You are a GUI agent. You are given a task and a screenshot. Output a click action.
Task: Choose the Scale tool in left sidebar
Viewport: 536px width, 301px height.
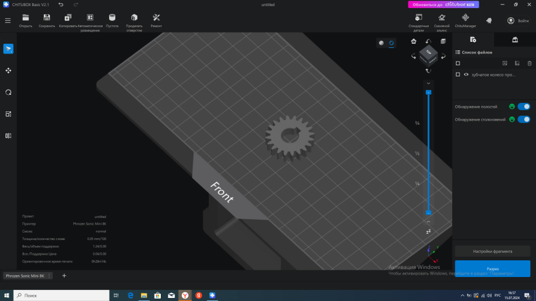8,114
